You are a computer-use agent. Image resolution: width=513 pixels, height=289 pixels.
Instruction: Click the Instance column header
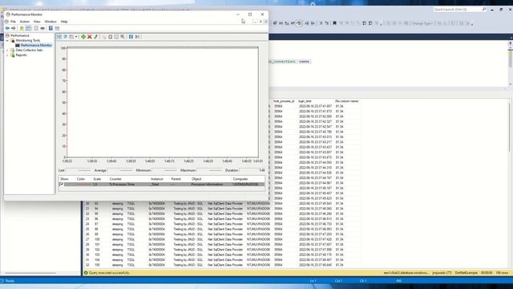click(x=157, y=179)
